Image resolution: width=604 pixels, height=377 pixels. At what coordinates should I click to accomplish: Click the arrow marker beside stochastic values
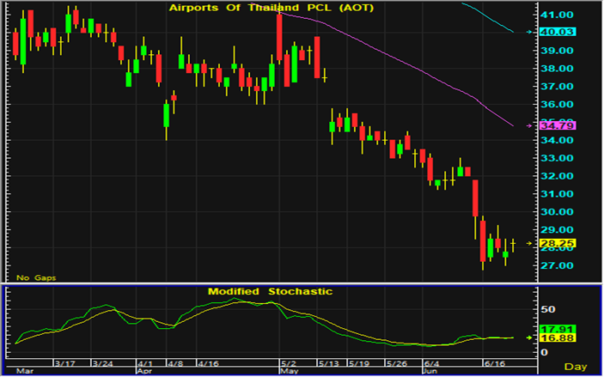(530, 337)
